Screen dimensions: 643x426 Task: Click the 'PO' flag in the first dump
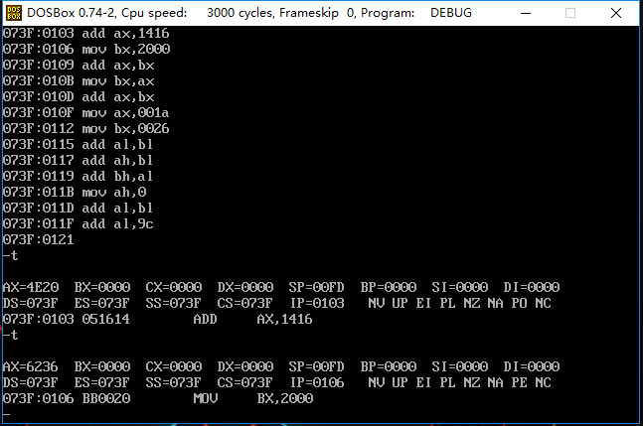[519, 304]
